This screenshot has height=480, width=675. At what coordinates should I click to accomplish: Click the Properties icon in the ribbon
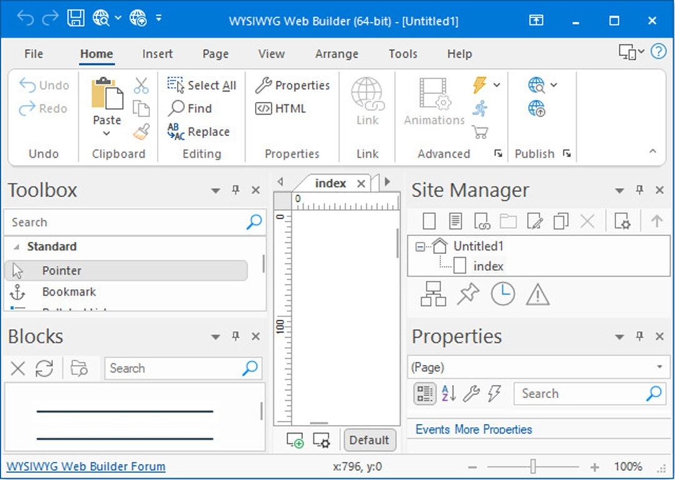click(294, 86)
